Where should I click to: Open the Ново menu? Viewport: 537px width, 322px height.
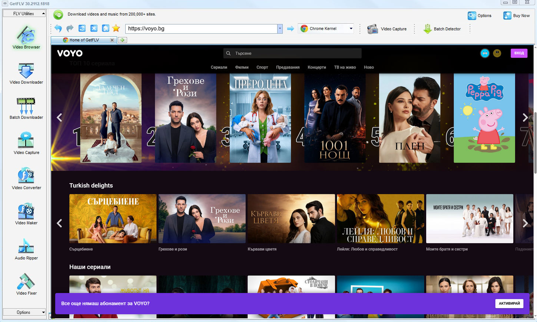point(369,67)
